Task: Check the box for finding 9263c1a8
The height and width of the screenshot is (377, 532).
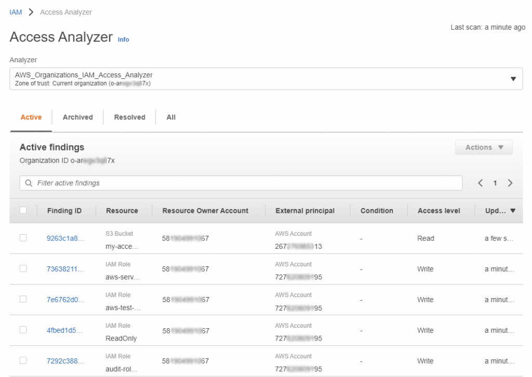Action: tap(23, 238)
